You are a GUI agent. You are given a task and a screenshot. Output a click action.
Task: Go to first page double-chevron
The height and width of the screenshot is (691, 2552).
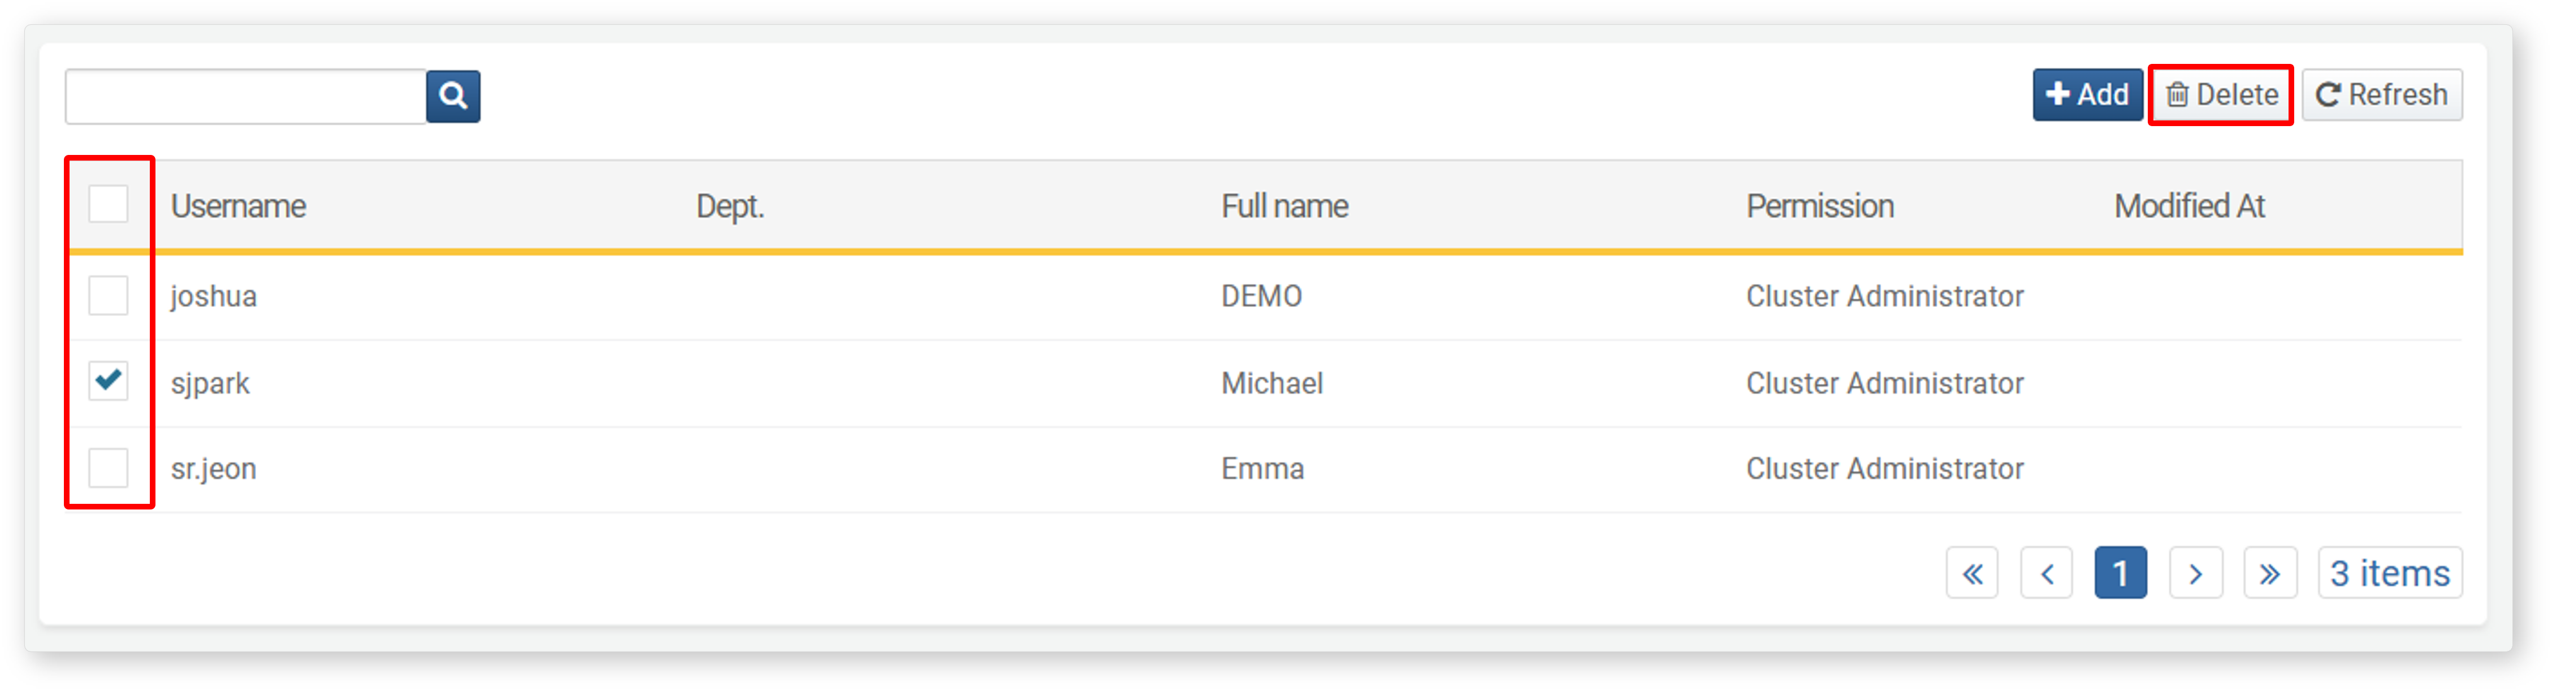pos(1971,573)
